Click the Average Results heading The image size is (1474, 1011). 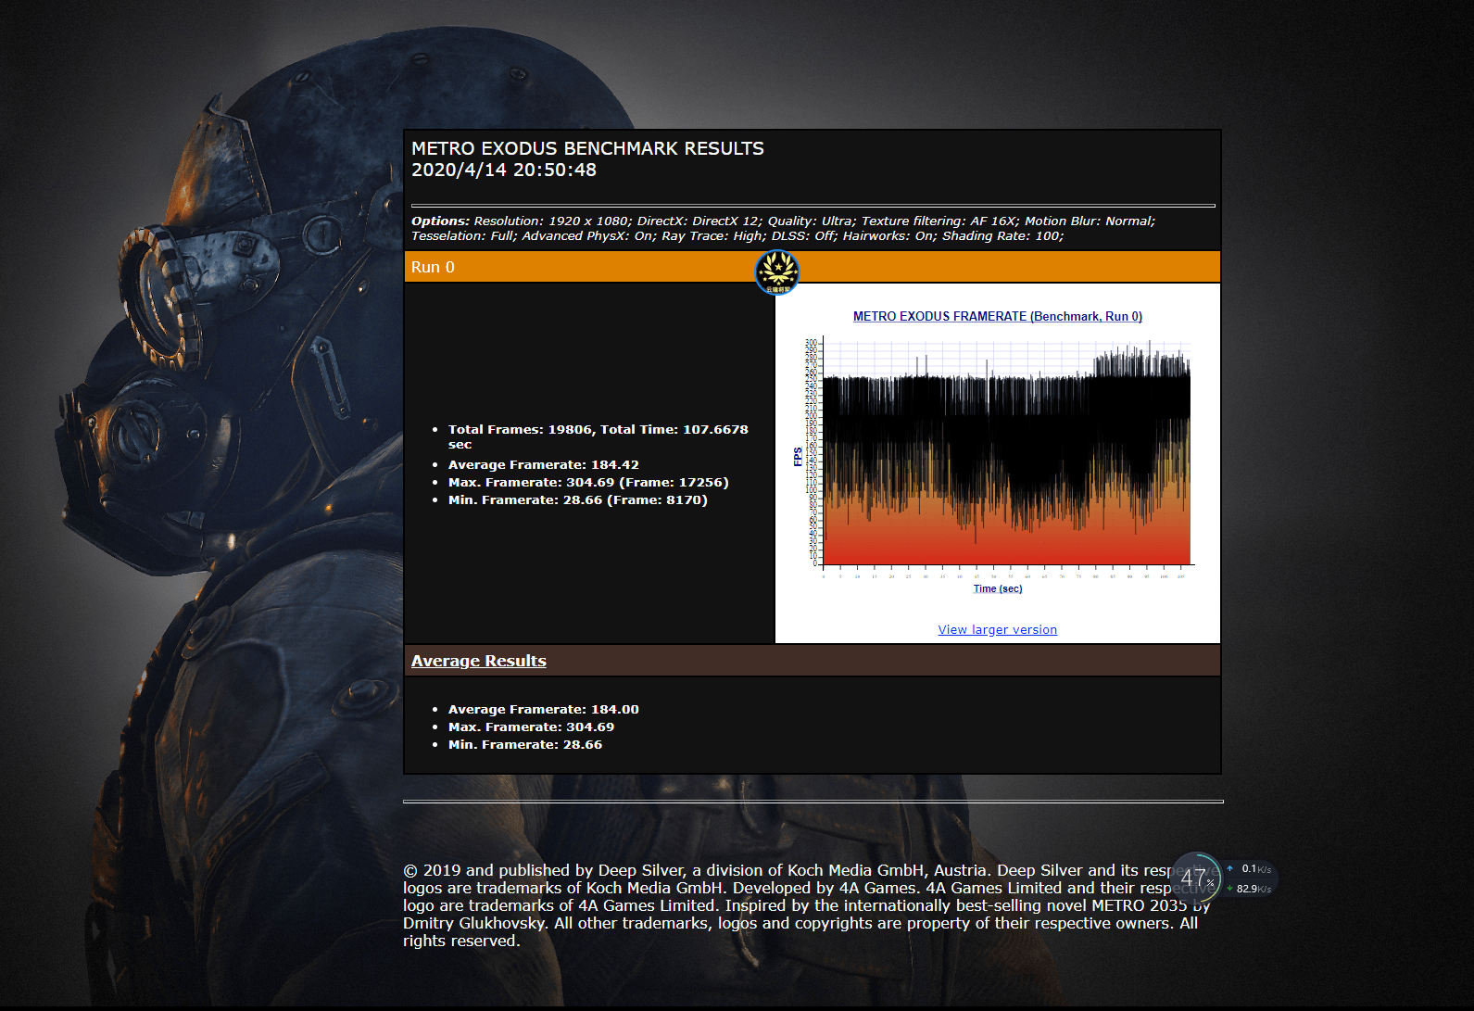pyautogui.click(x=478, y=661)
